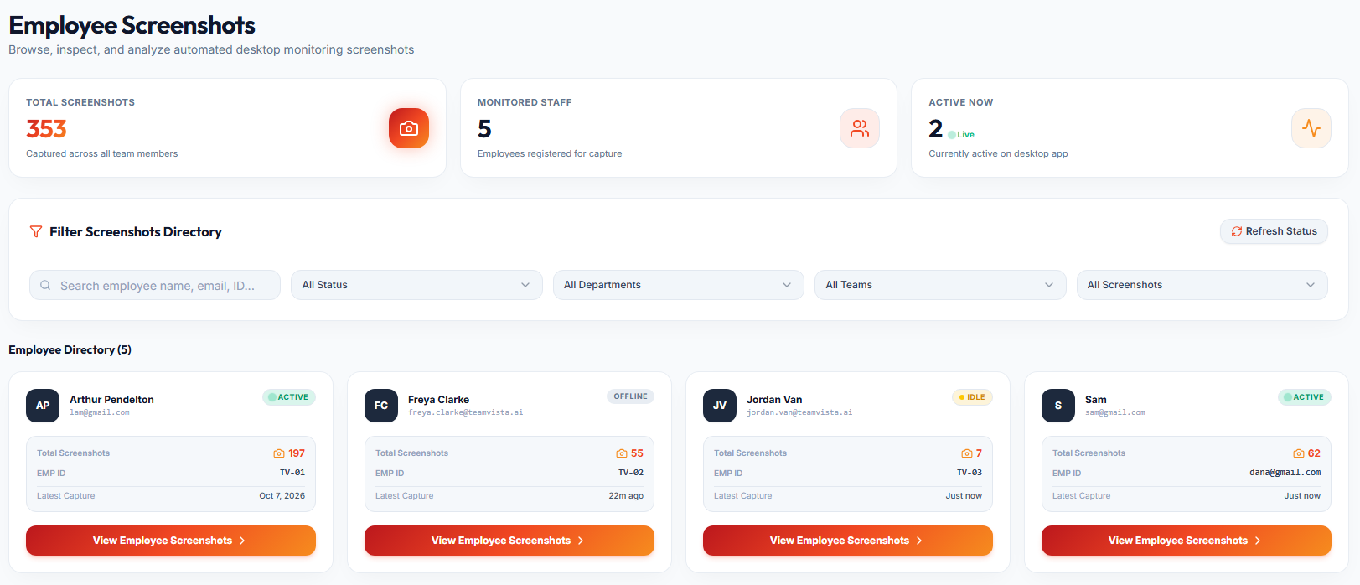Click Arthur Pendelton's AP avatar
The image size is (1360, 585).
click(x=43, y=406)
